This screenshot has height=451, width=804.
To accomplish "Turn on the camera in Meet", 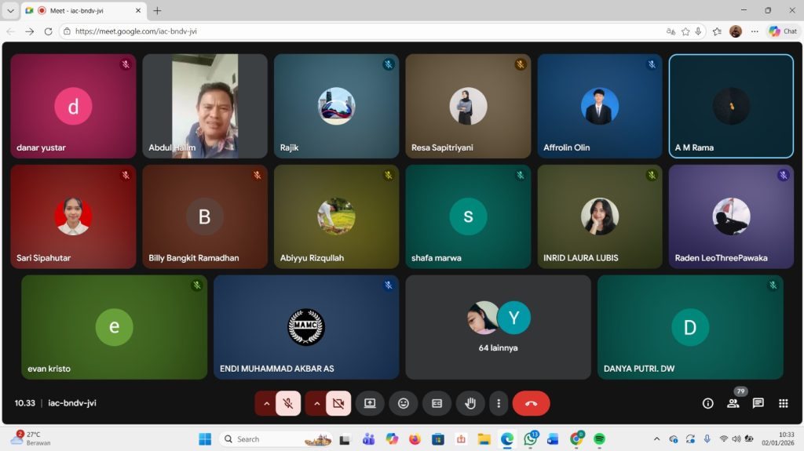I will point(338,403).
